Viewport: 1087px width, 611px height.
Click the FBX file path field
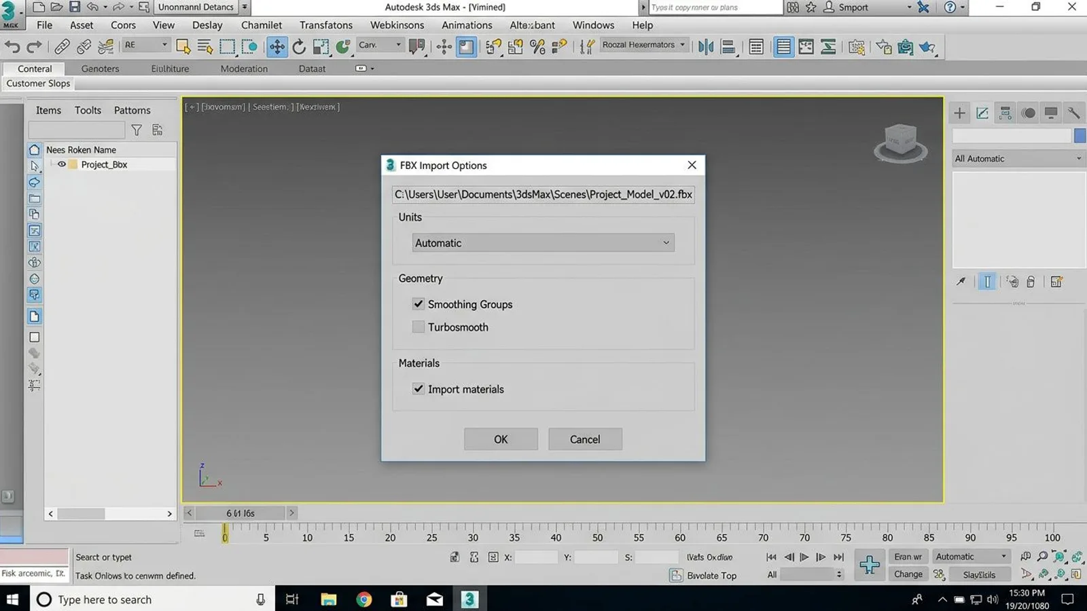[543, 194]
